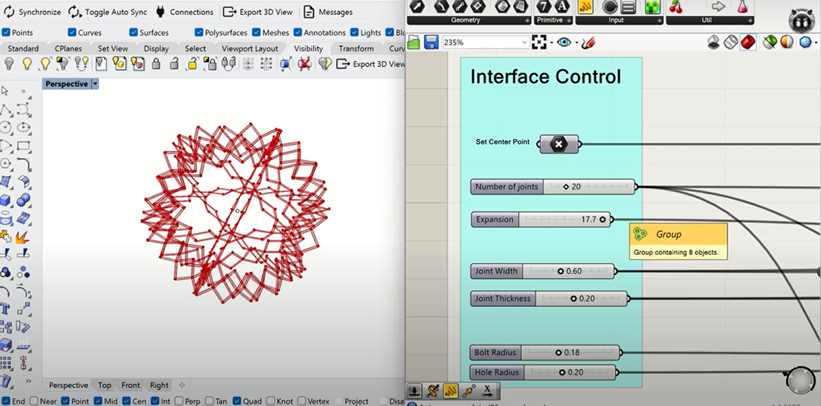Click the Expansion slider
The height and width of the screenshot is (406, 821).
(541, 219)
